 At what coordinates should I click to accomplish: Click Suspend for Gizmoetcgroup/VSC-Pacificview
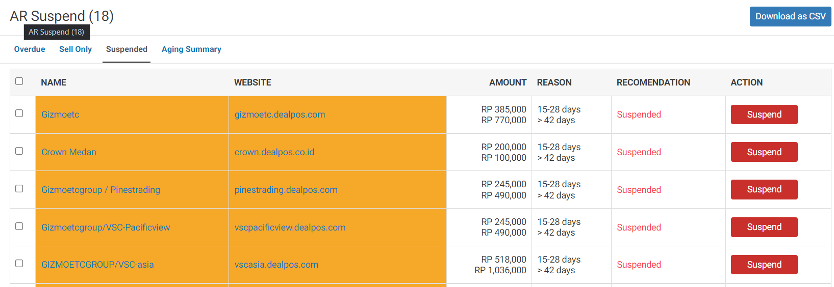tap(764, 227)
